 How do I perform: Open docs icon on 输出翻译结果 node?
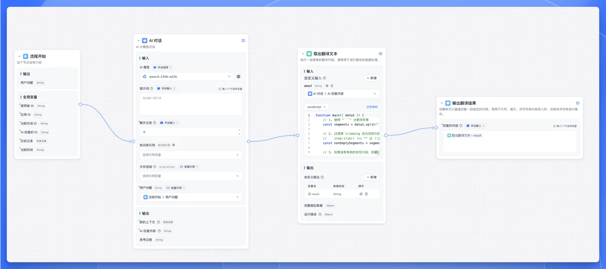pyautogui.click(x=578, y=103)
